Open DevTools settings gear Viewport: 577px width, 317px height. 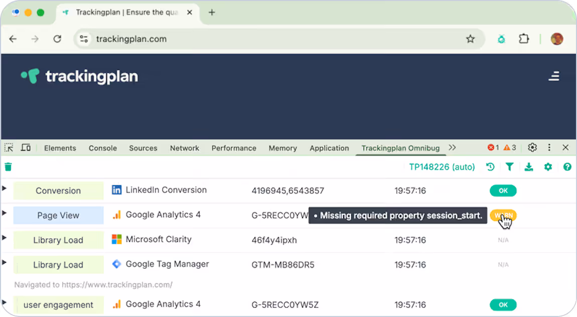532,147
